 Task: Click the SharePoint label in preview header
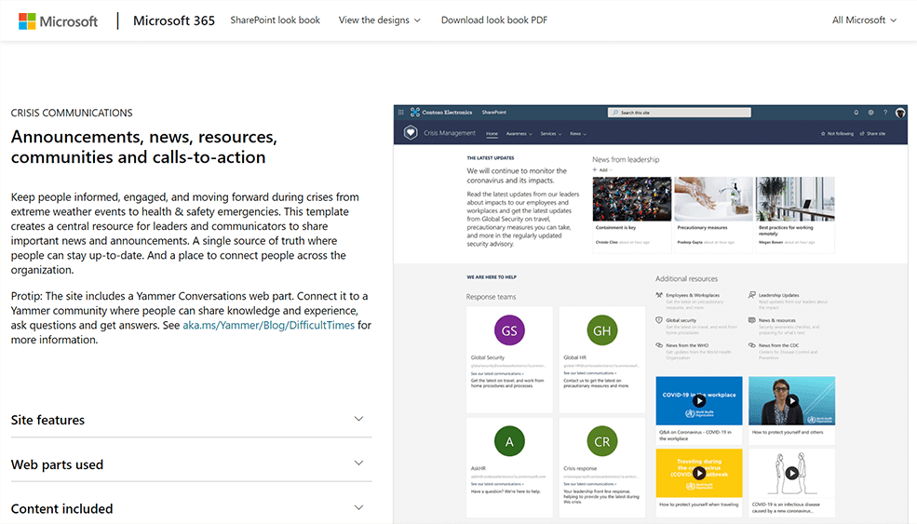(494, 113)
